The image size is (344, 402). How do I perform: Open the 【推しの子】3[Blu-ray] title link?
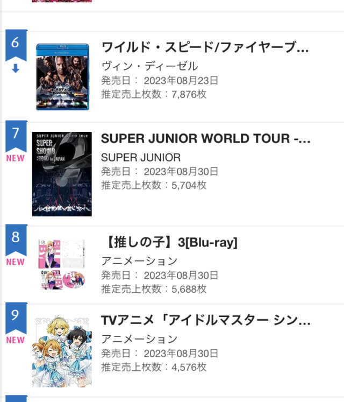pyautogui.click(x=169, y=242)
